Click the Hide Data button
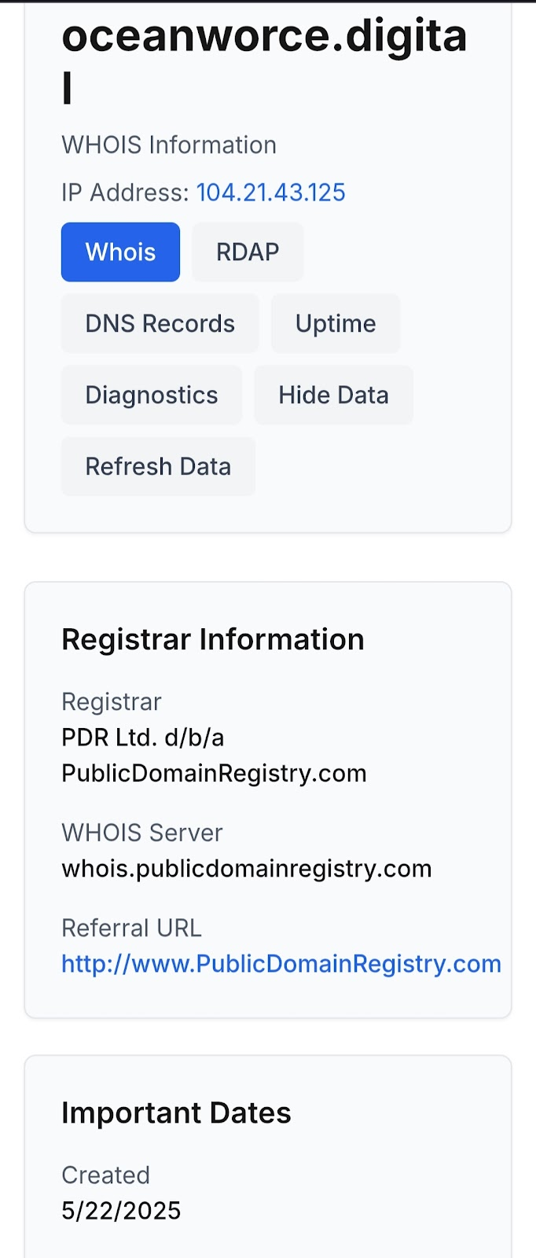 pyautogui.click(x=333, y=395)
